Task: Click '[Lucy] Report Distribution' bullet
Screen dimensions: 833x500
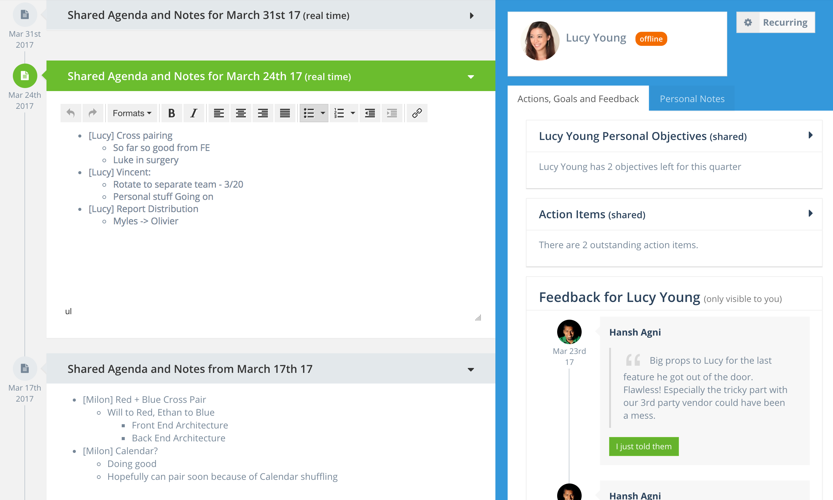Action: [143, 209]
